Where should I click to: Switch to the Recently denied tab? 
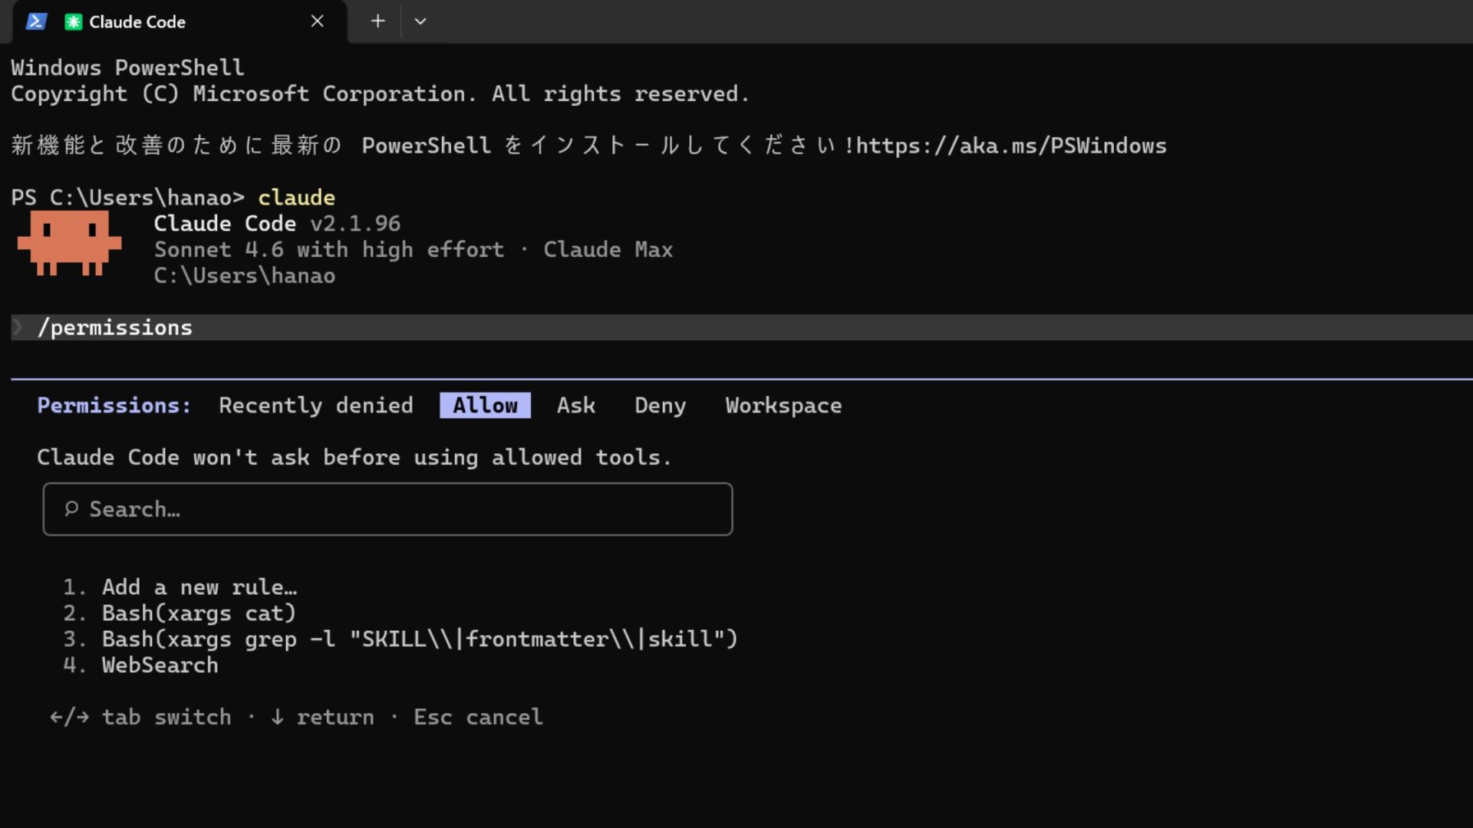point(316,405)
